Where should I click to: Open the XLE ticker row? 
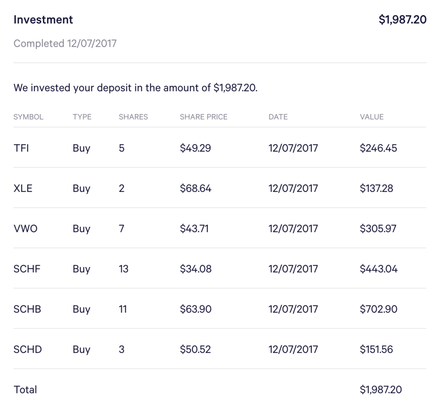23,188
